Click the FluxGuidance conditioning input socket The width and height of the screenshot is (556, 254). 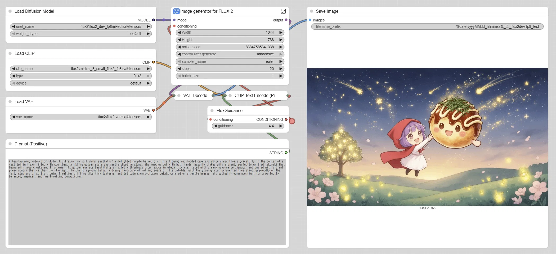click(x=210, y=119)
